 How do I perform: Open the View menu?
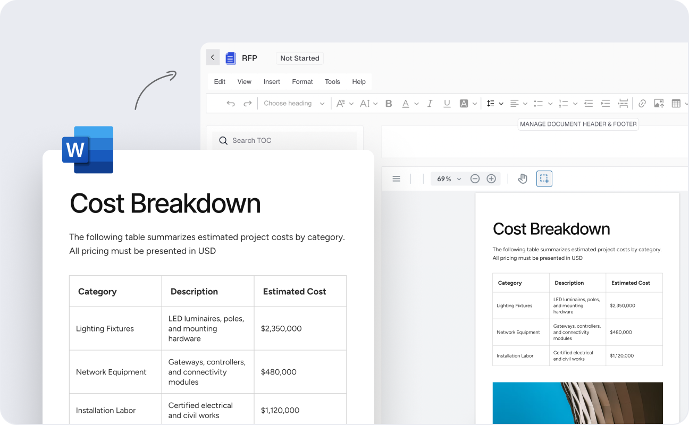245,82
